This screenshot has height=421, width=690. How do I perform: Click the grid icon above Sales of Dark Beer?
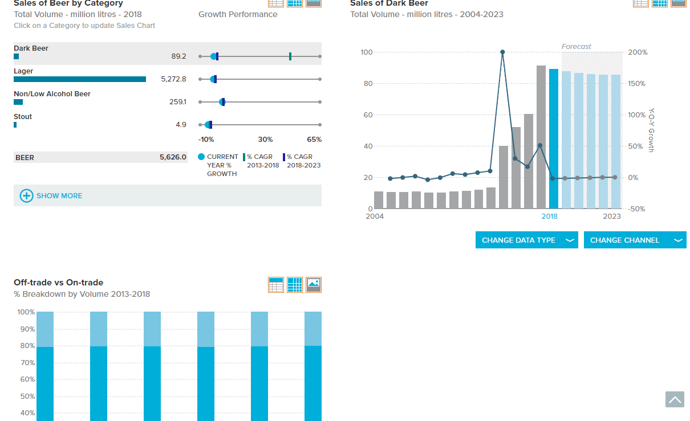[x=660, y=3]
